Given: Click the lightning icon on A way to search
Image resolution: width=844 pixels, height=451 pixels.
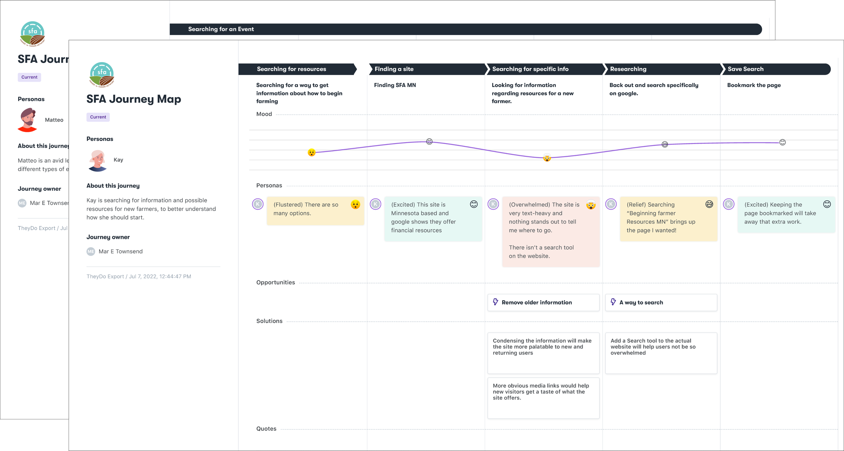Looking at the screenshot, I should [x=613, y=302].
